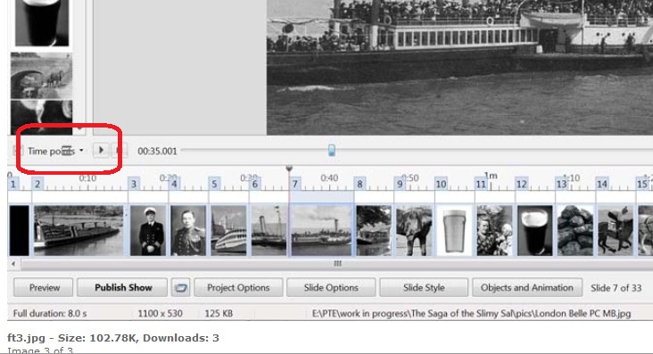The height and width of the screenshot is (354, 653).
Task: Click the Preview button
Action: pyautogui.click(x=44, y=287)
